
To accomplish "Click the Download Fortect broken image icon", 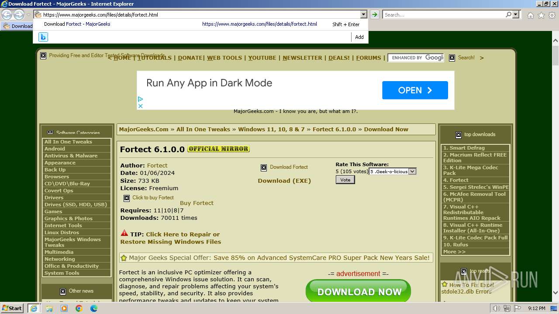I will pyautogui.click(x=264, y=167).
